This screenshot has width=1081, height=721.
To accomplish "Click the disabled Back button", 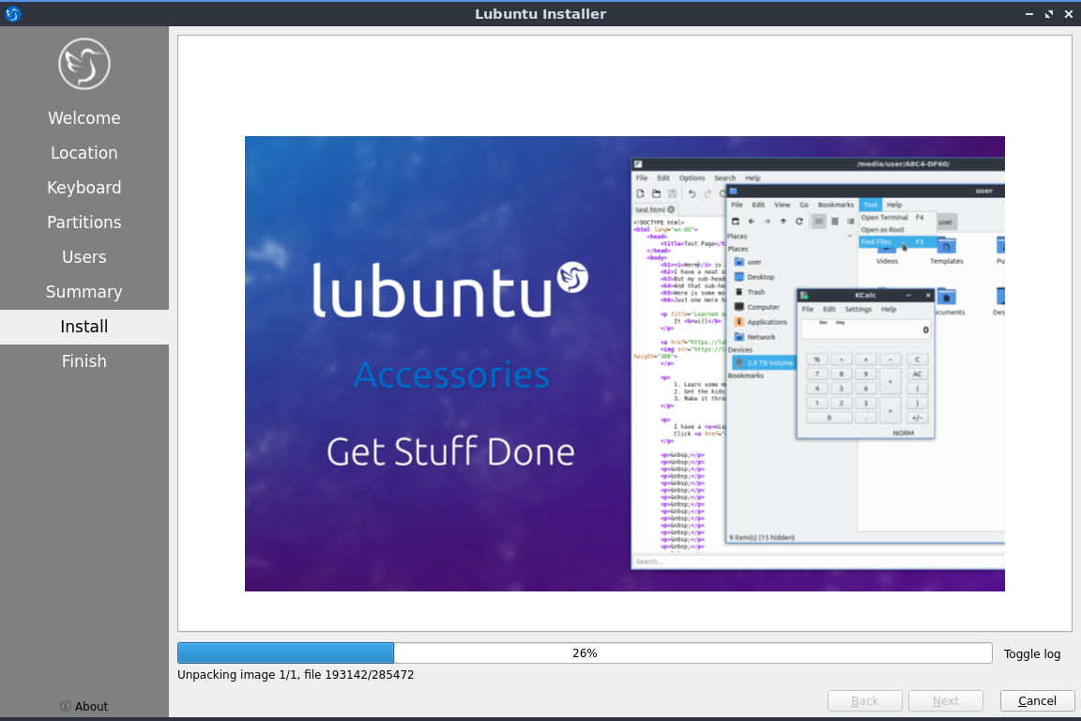I will click(x=864, y=700).
